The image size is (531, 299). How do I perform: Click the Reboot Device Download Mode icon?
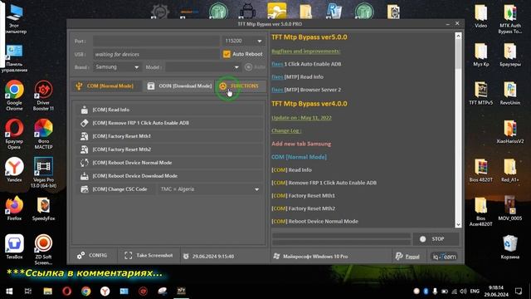coord(85,176)
